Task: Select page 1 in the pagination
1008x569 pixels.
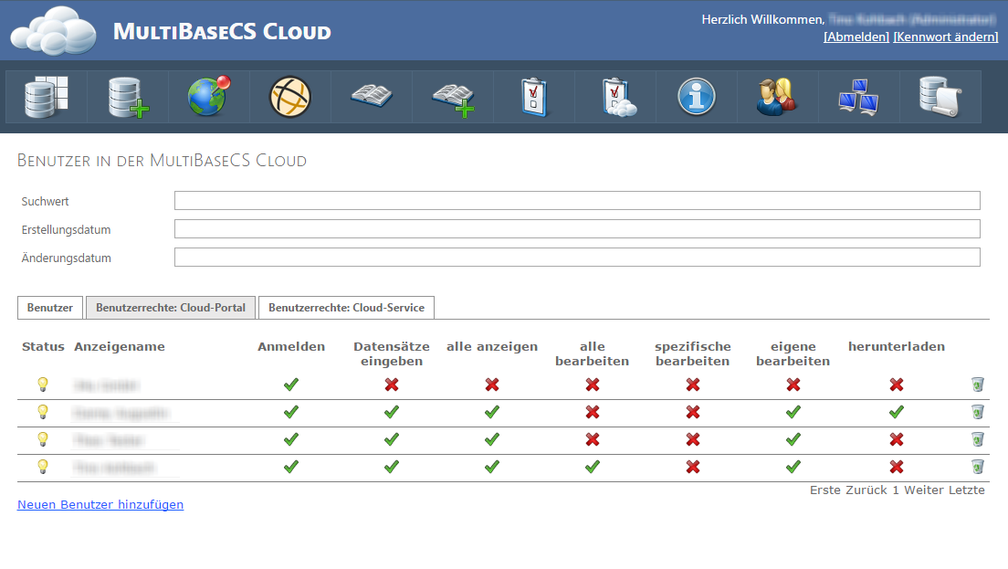Action: [x=896, y=490]
